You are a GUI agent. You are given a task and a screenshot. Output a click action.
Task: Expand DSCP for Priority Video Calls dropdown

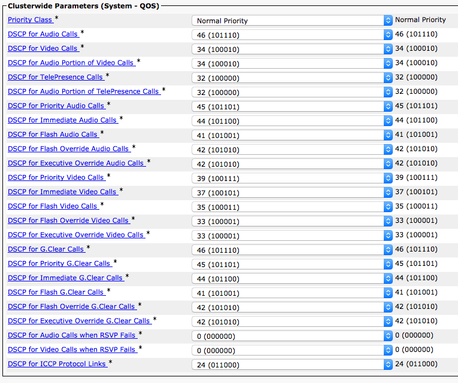pos(292,178)
